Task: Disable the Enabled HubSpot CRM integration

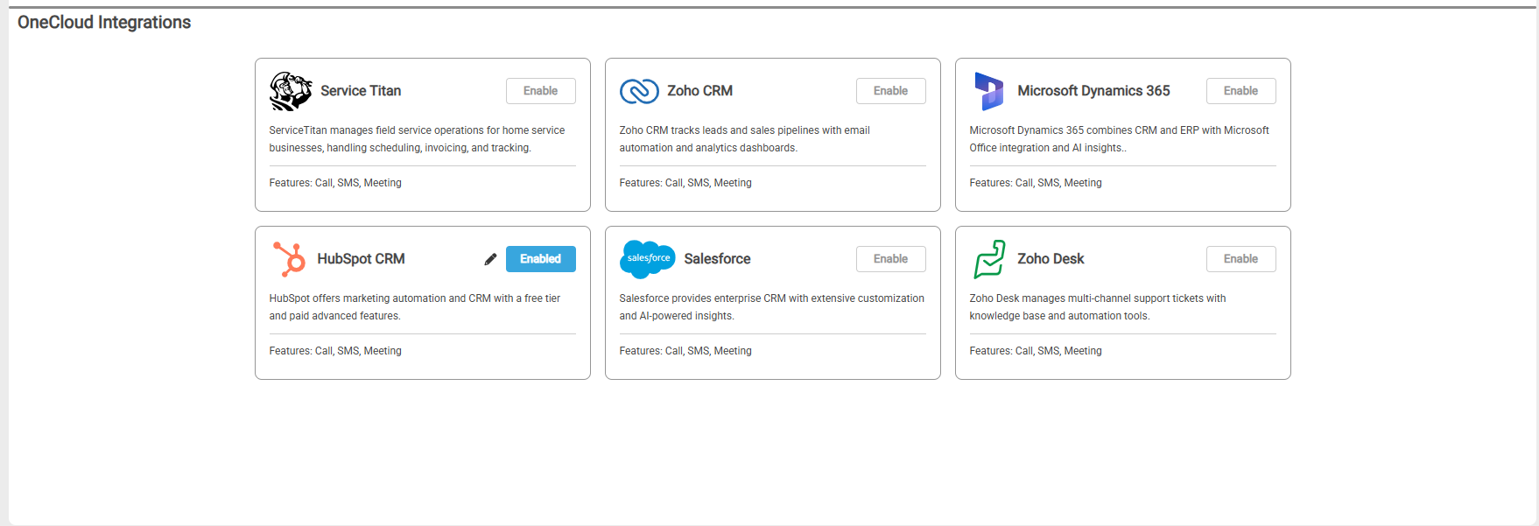Action: [540, 259]
